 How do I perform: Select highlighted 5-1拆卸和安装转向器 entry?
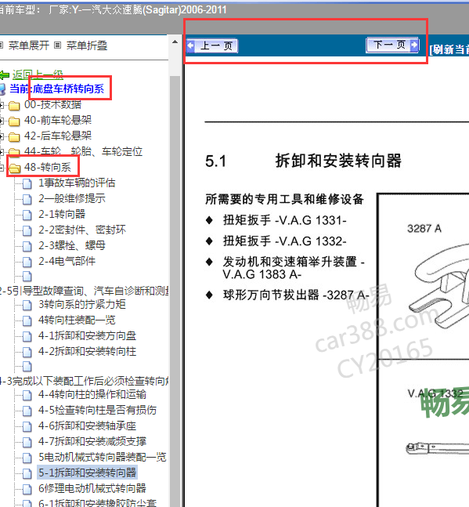coord(87,473)
